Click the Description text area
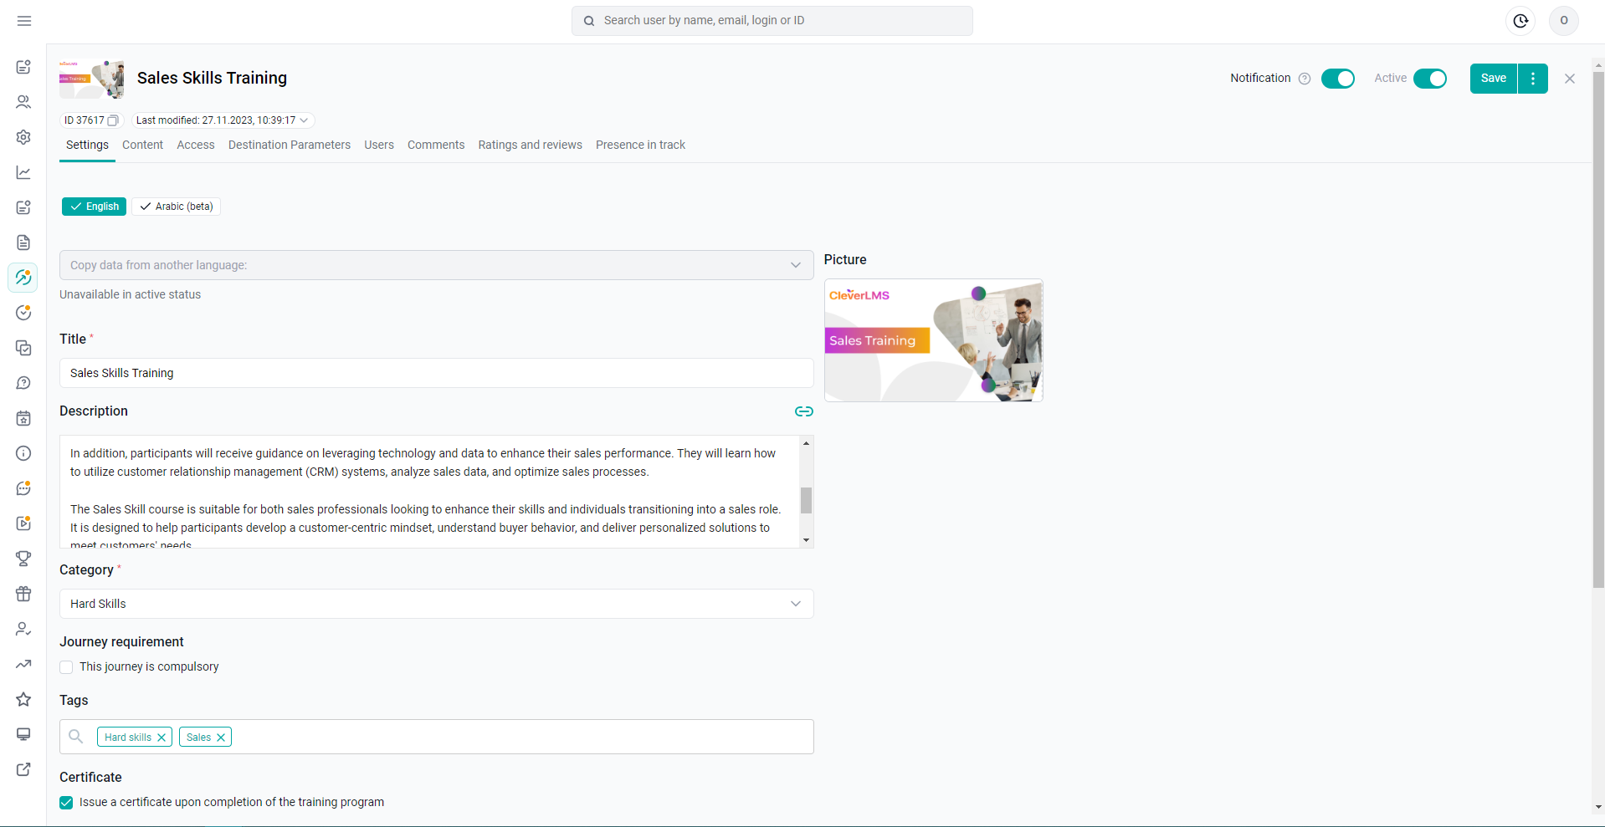Screen dimensions: 1605x827 pyautogui.click(x=429, y=492)
